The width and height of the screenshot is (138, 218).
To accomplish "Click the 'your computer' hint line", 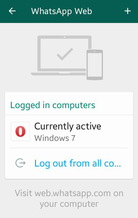I will [69, 204].
